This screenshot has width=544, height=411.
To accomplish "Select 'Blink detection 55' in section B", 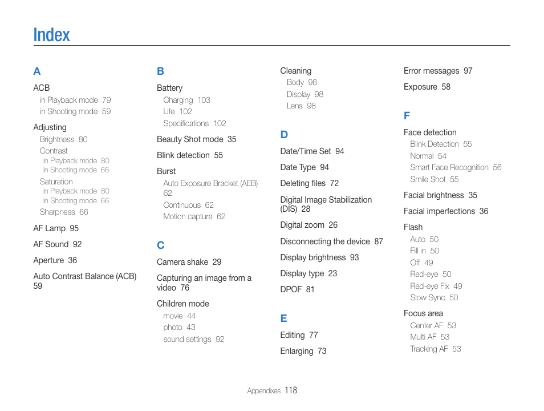I will [x=190, y=155].
